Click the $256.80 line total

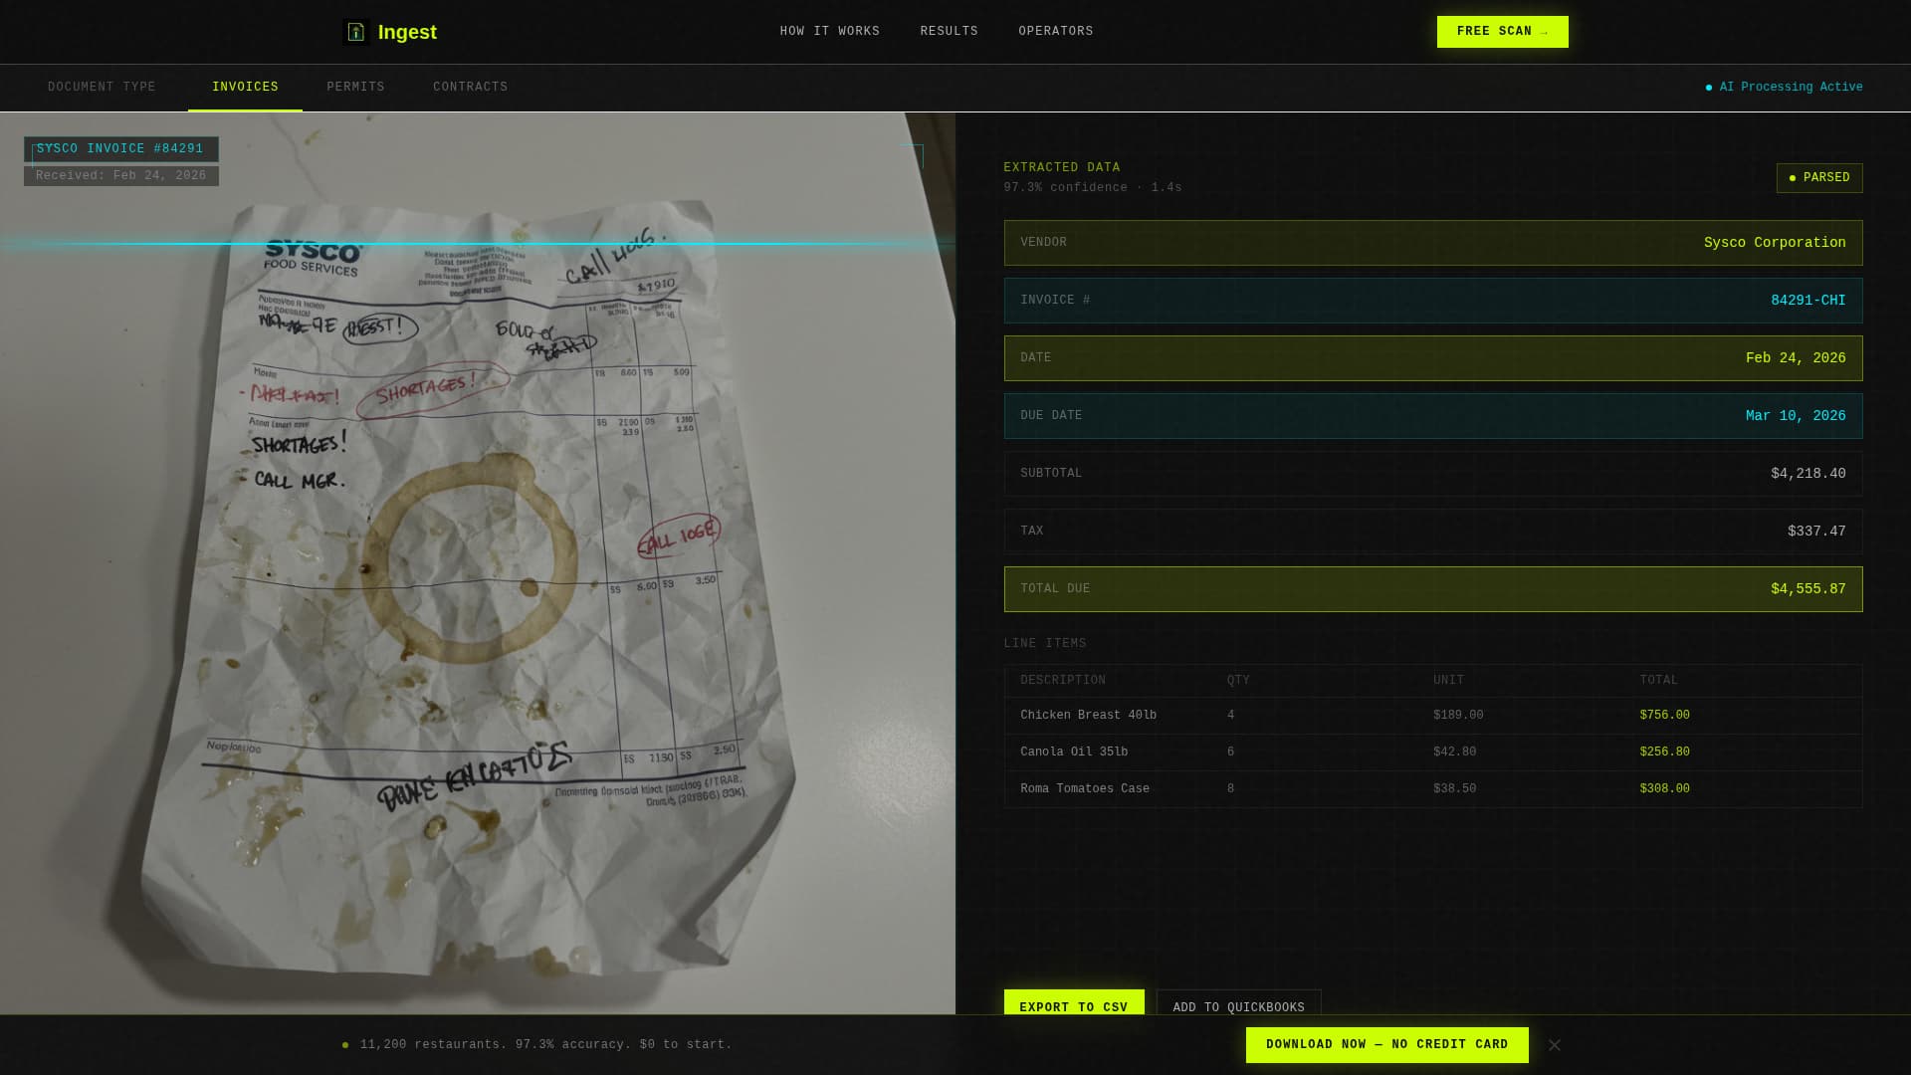tap(1664, 752)
